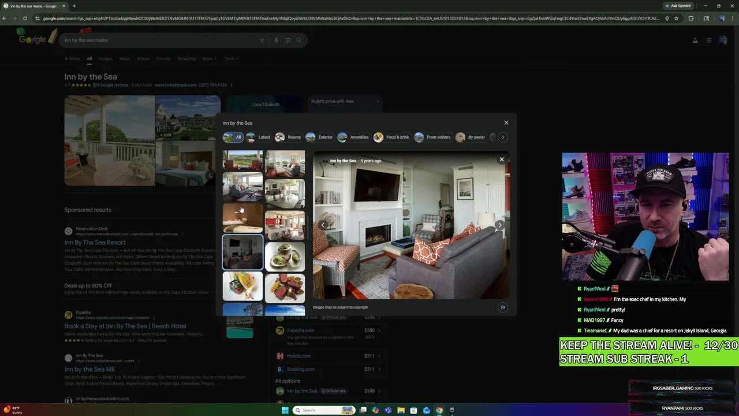Image resolution: width=739 pixels, height=416 pixels.
Task: Select the All photo category chip
Action: [x=233, y=137]
